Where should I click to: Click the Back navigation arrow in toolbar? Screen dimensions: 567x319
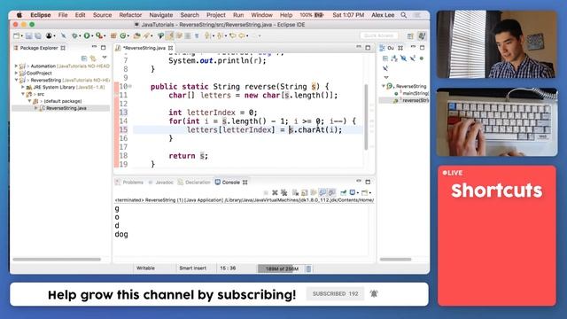(x=242, y=35)
